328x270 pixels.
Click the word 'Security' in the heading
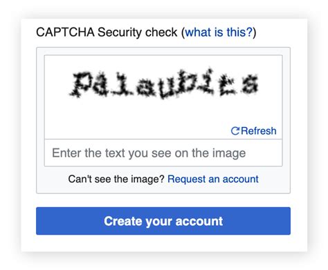[120, 32]
